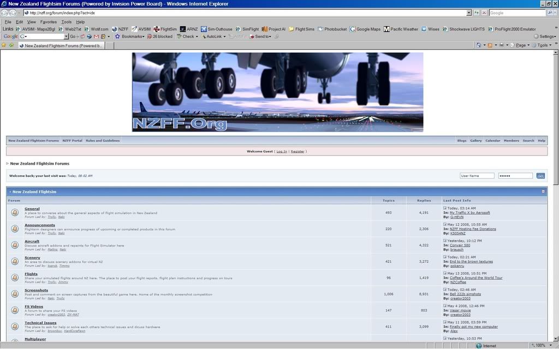Click the popup blocker '26 blocked' icon
The width and height of the screenshot is (559, 349).
[150, 37]
